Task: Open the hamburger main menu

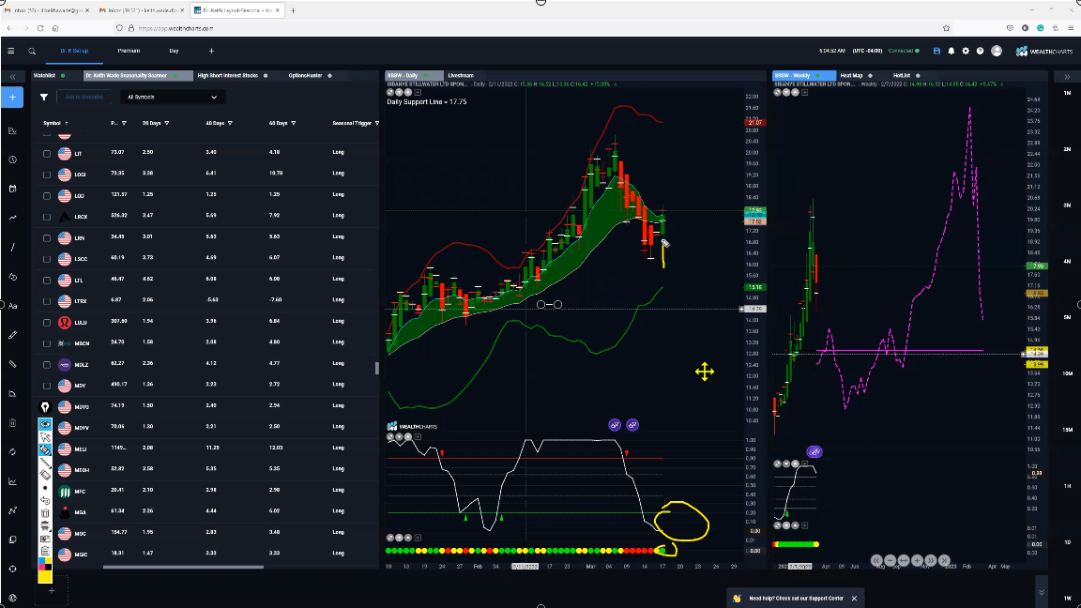Action: pyautogui.click(x=10, y=51)
